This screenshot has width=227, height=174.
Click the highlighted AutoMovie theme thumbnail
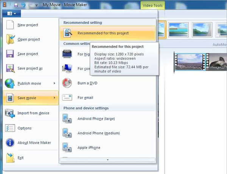[162, 30]
